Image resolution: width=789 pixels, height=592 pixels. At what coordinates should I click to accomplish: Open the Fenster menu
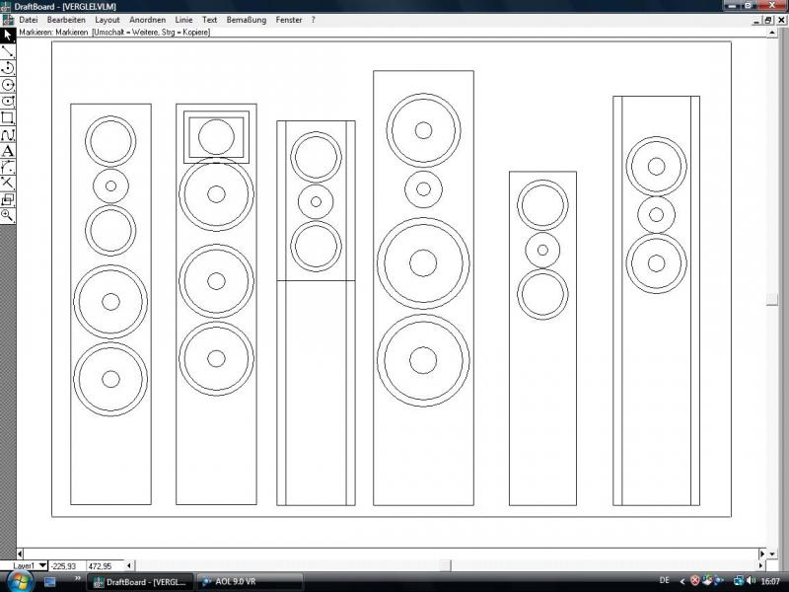pos(289,20)
